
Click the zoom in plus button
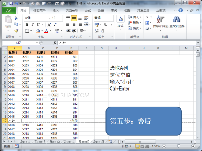(193, 146)
